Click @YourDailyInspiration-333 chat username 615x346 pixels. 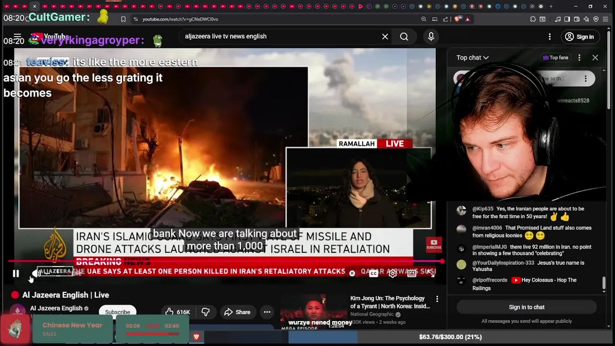click(503, 263)
